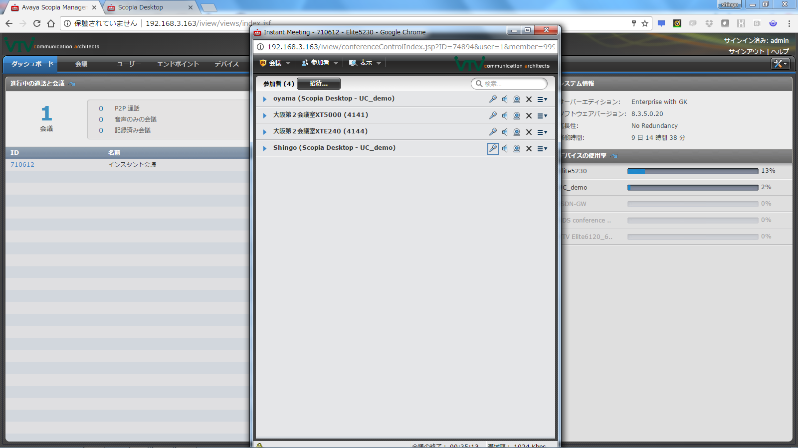Mute microphone for 大阪第2会議室XT5000 (4141)
The image size is (798, 448).
(x=493, y=115)
